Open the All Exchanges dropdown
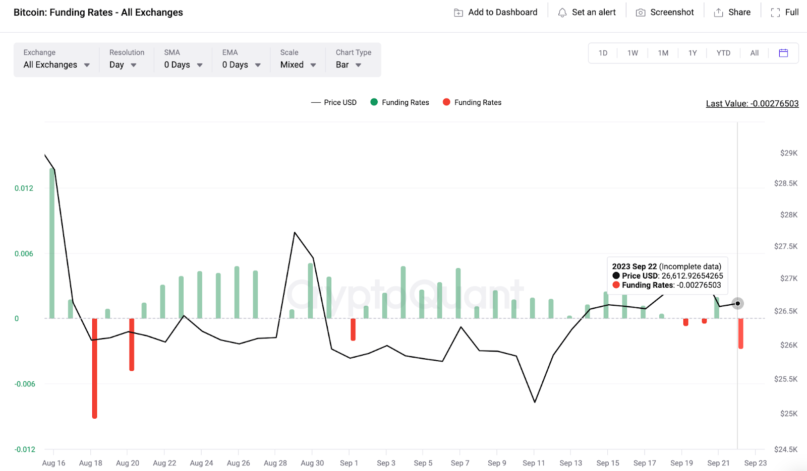 pos(56,65)
